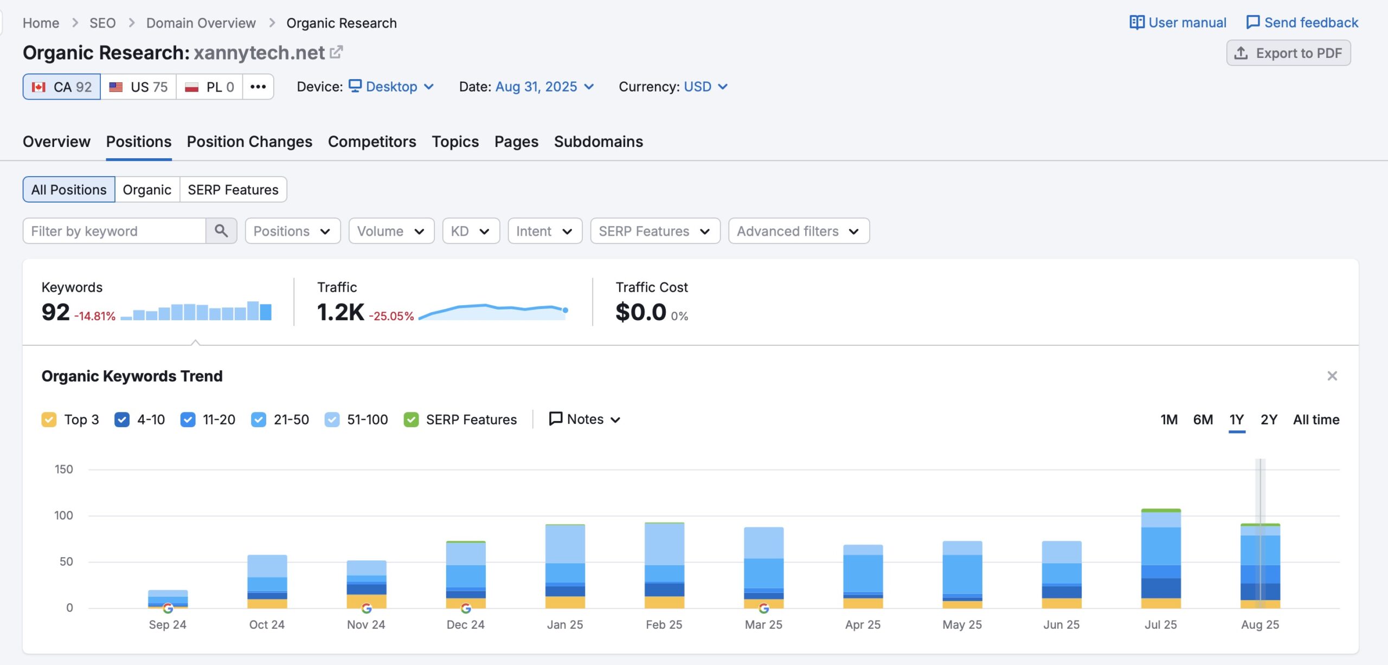The height and width of the screenshot is (665, 1388).
Task: Click Google update marker at Dec 24
Action: point(466,608)
